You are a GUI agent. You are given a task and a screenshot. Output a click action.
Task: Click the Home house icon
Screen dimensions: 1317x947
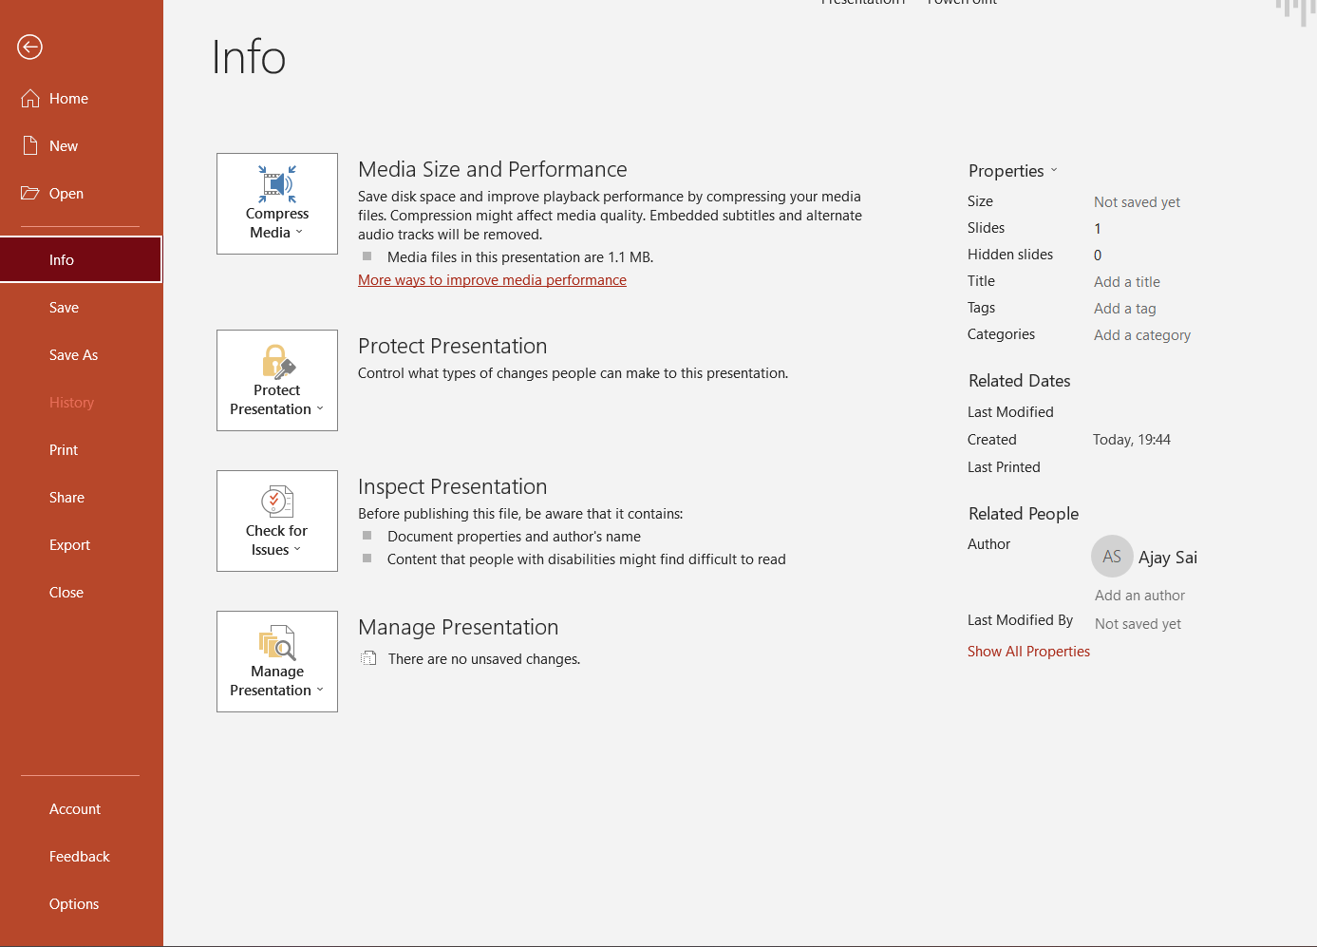[30, 99]
